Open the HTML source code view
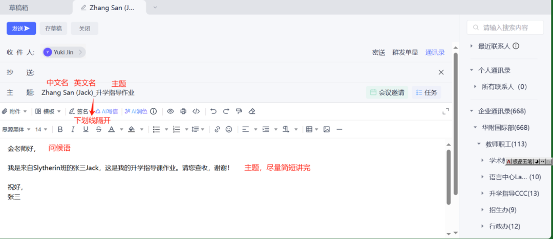 click(x=196, y=111)
